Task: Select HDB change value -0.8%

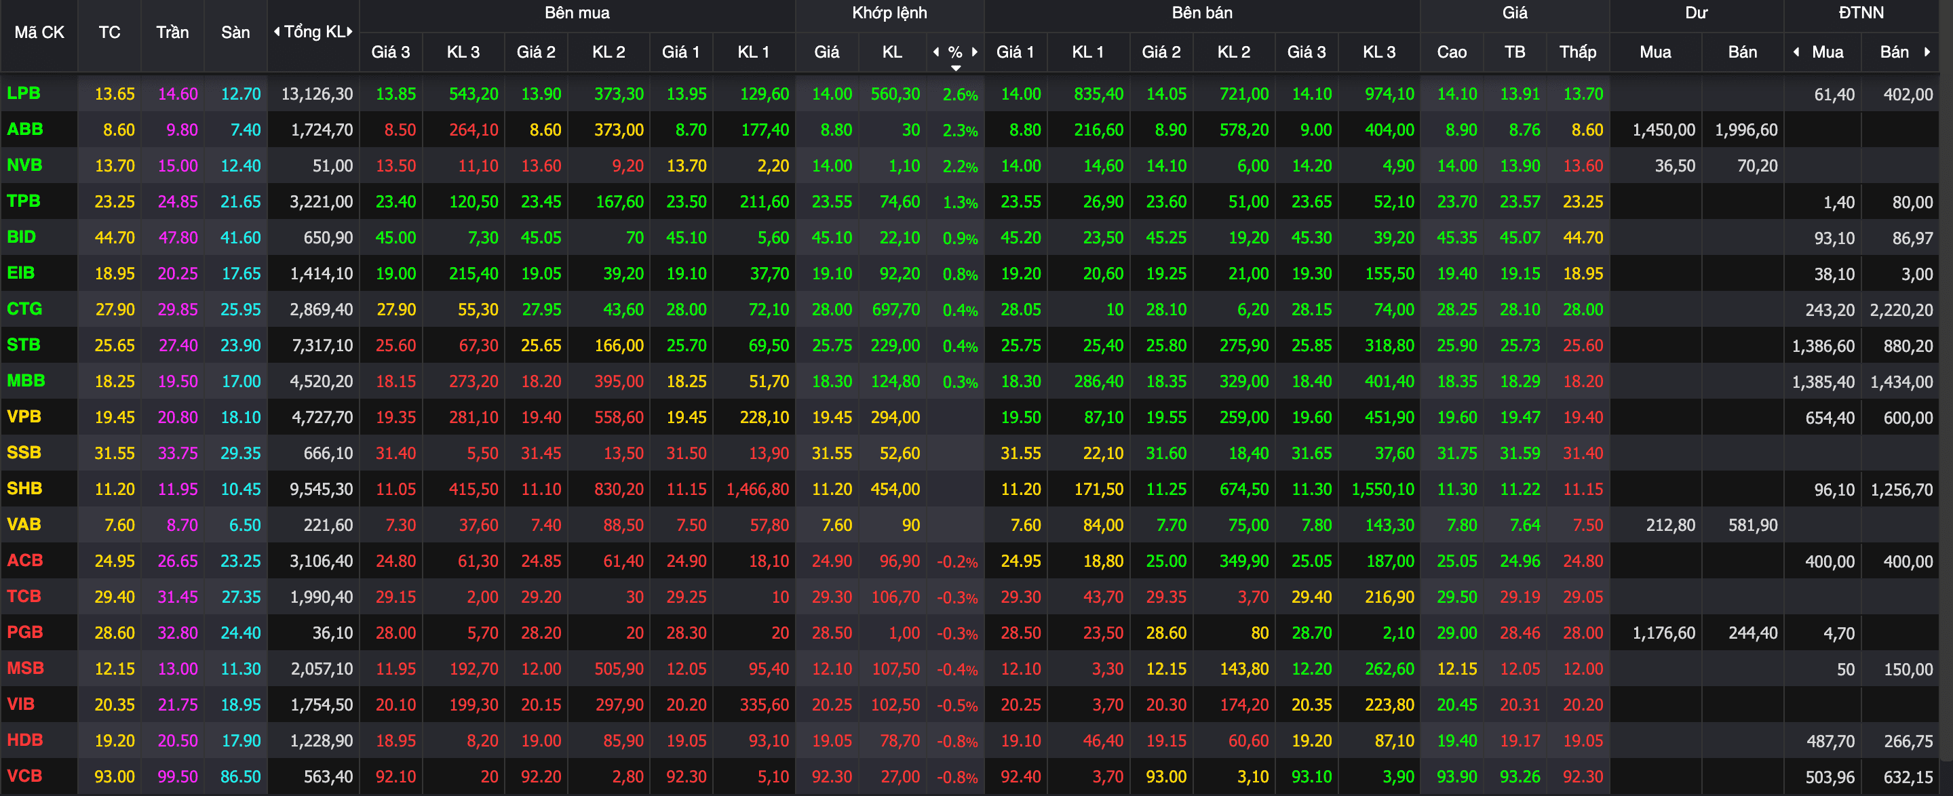Action: click(956, 741)
